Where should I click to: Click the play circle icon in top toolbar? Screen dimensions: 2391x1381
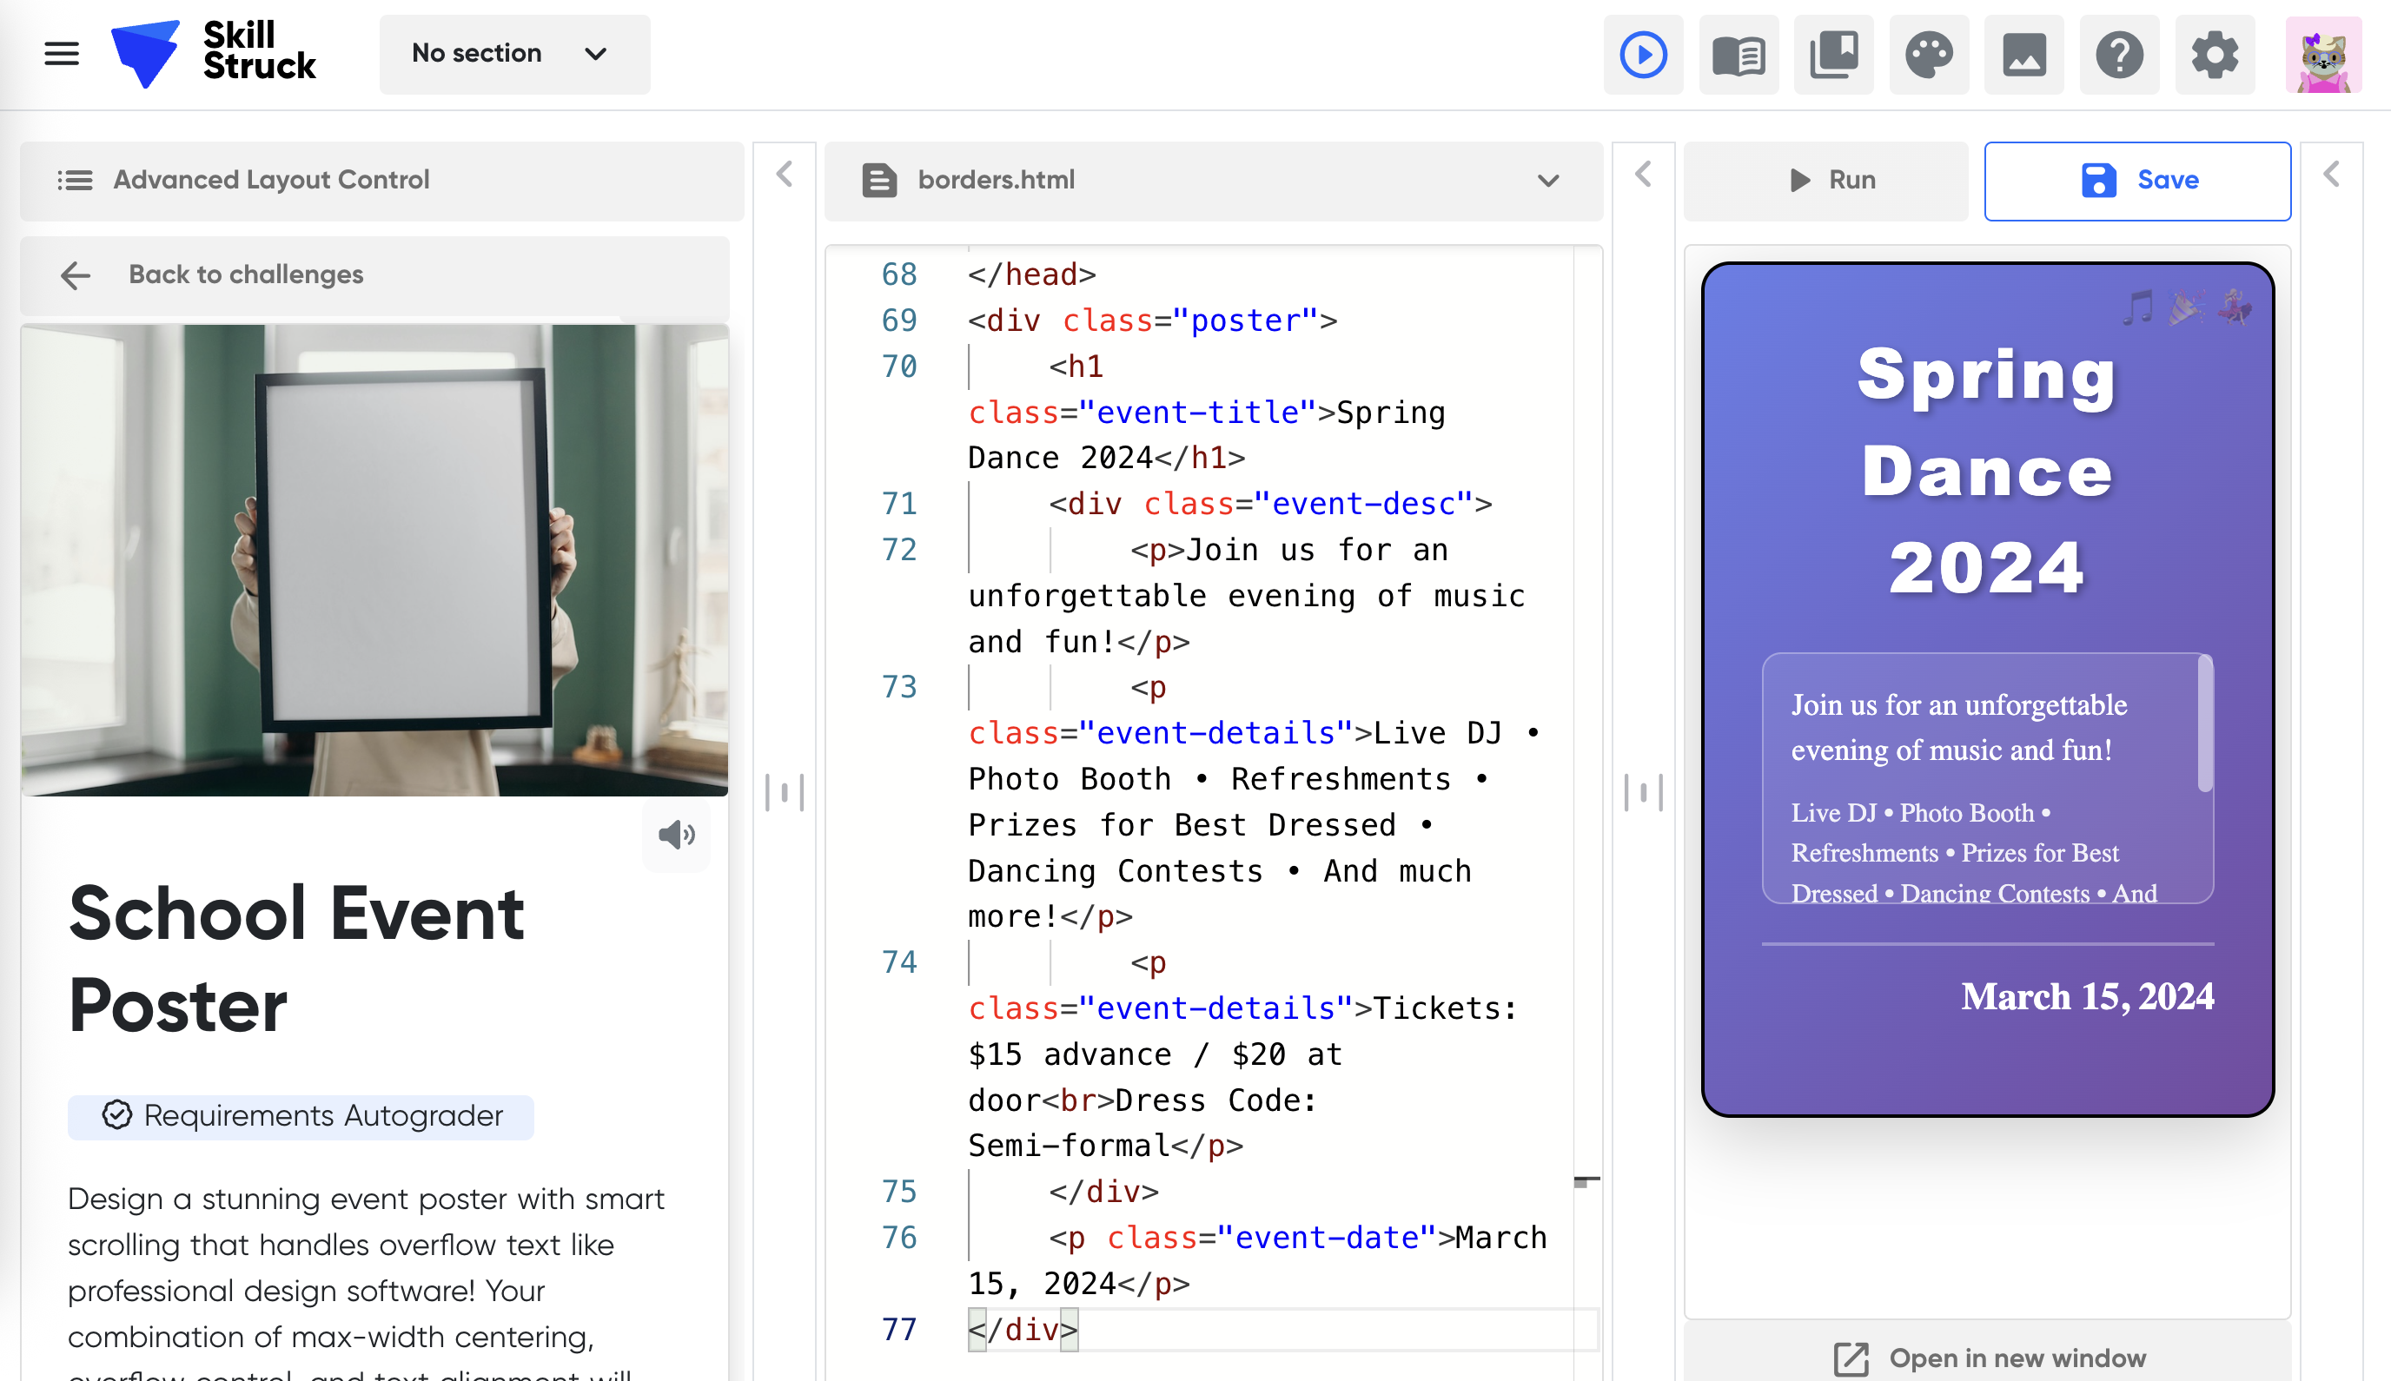(x=1643, y=54)
